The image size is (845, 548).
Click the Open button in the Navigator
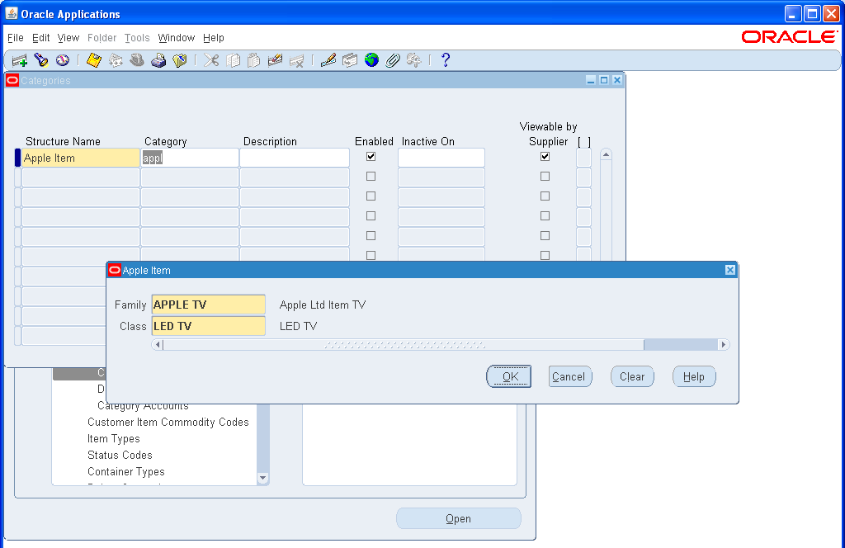coord(459,518)
